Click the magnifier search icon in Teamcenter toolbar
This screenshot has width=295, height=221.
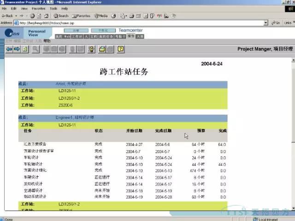tap(36, 49)
